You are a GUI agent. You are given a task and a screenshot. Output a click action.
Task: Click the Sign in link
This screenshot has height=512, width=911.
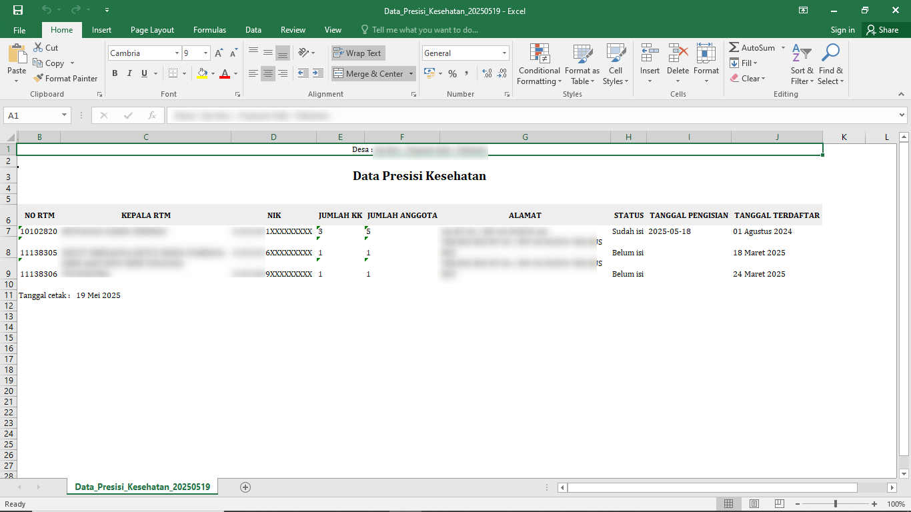(842, 30)
